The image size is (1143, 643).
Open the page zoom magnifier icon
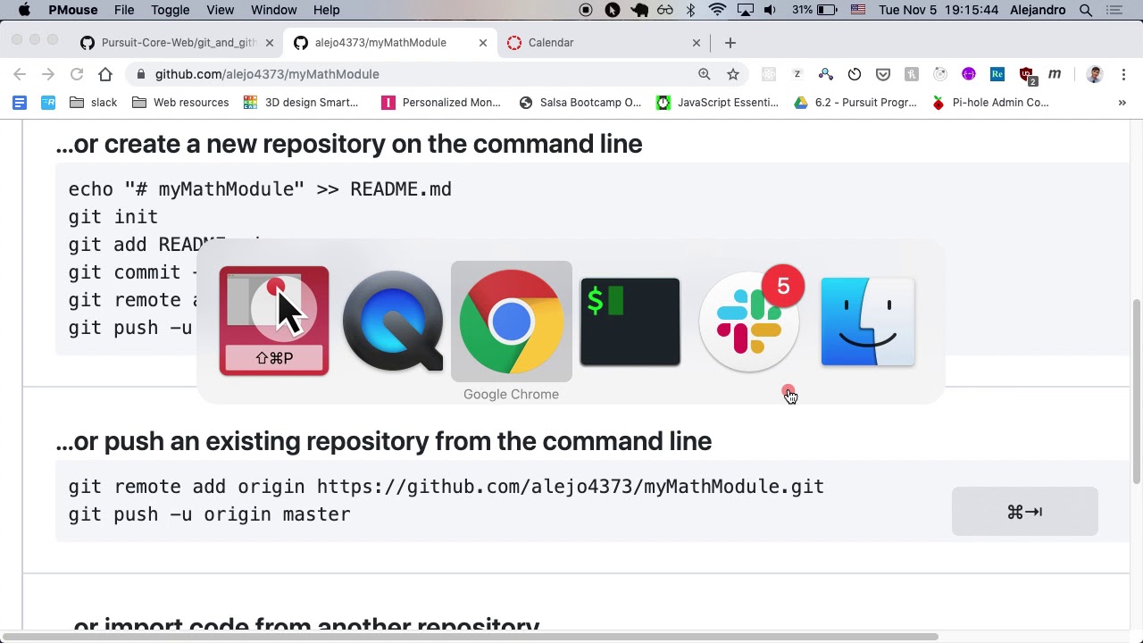705,74
